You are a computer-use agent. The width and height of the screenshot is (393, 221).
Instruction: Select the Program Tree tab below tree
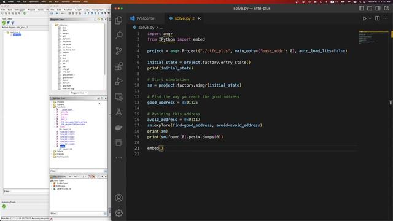pos(78,93)
